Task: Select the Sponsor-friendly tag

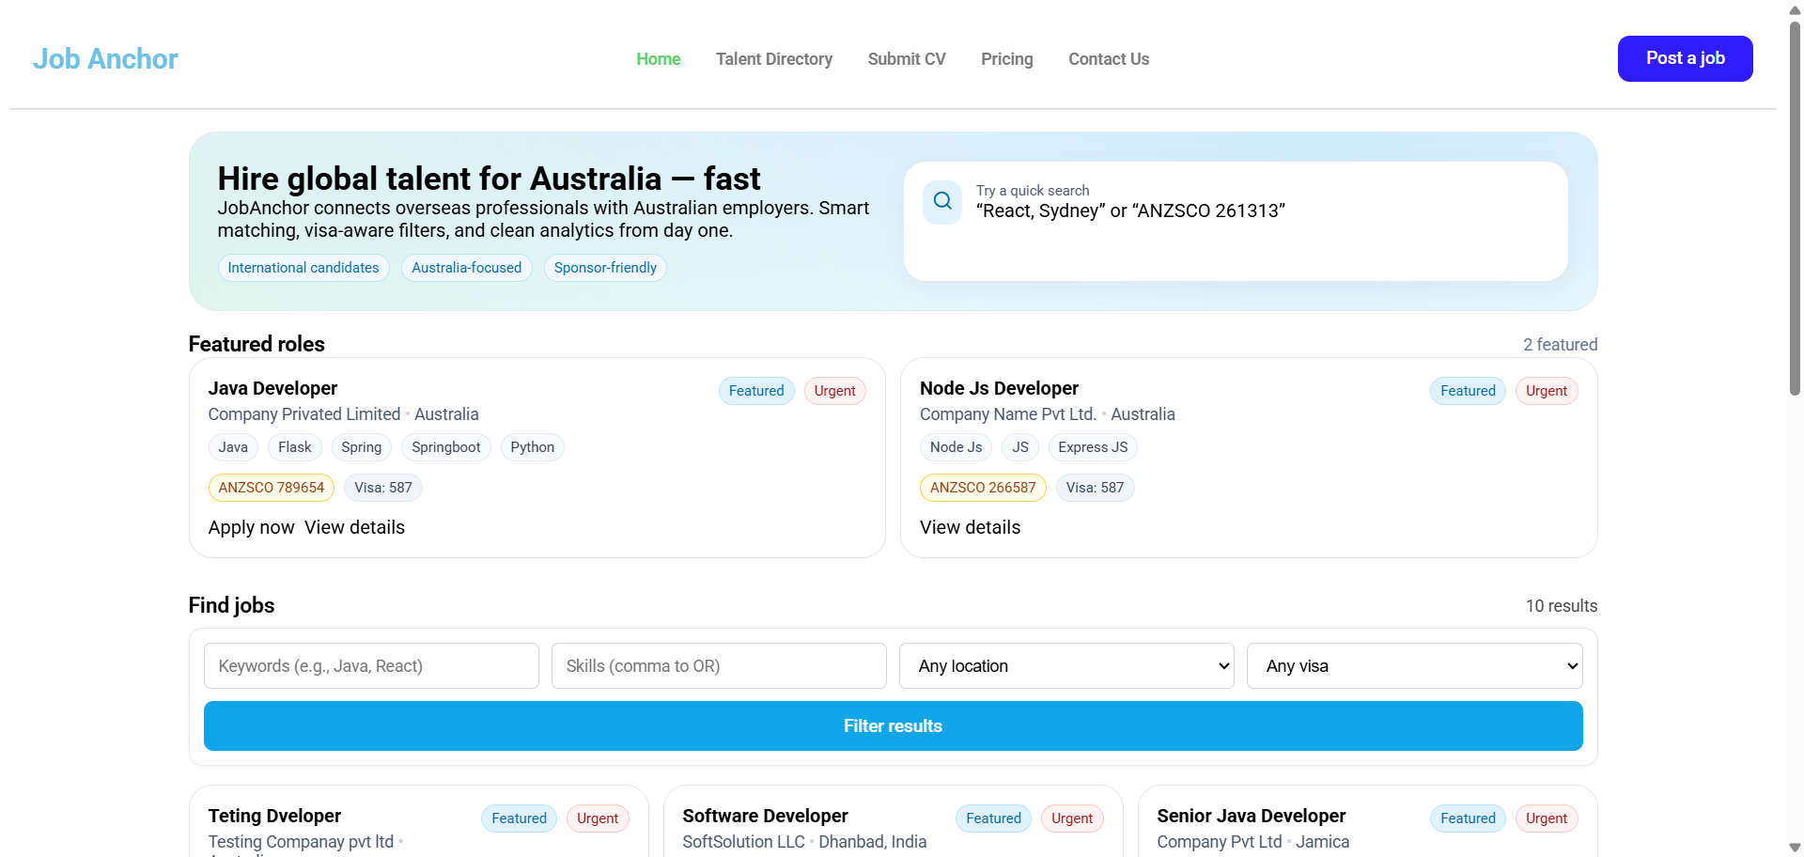Action: [x=605, y=268]
